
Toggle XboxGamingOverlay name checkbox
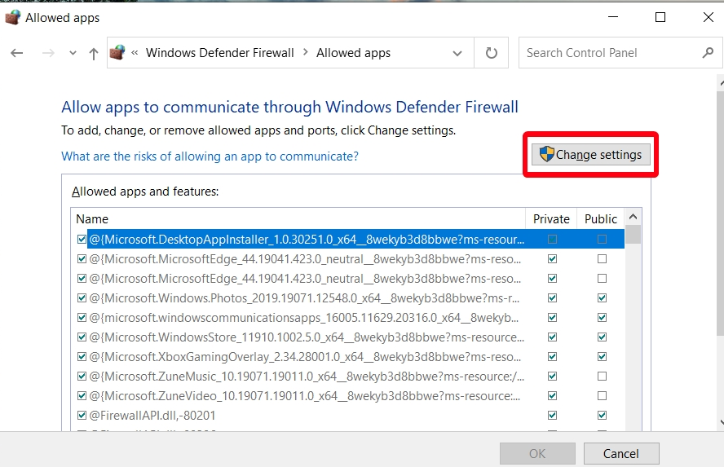tap(82, 357)
